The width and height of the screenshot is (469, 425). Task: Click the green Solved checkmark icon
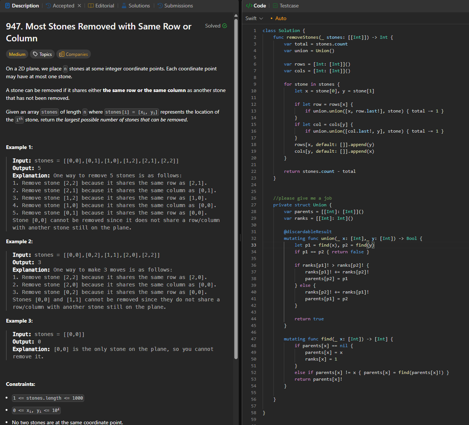click(x=225, y=26)
